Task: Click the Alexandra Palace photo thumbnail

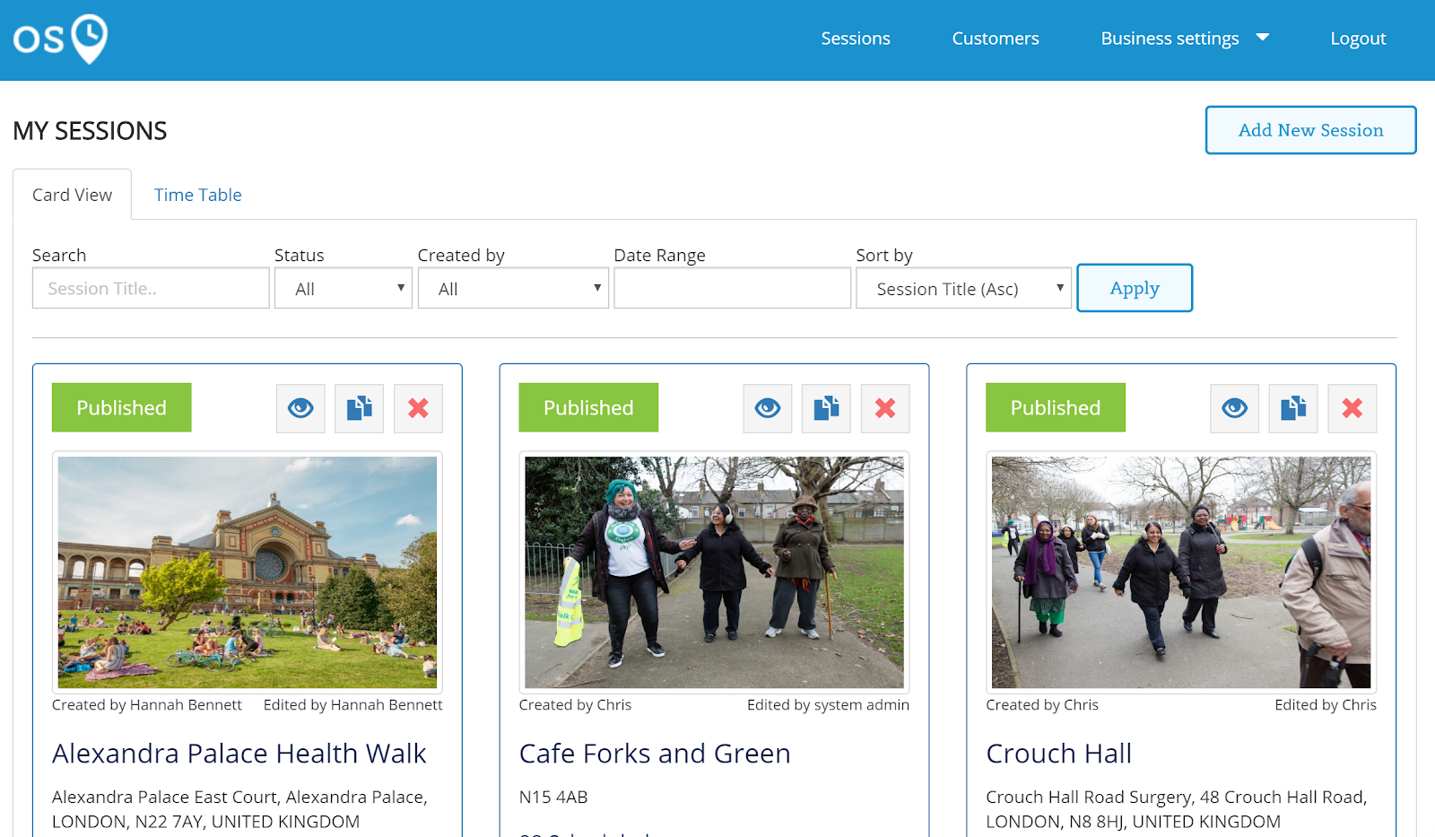Action: pos(248,572)
